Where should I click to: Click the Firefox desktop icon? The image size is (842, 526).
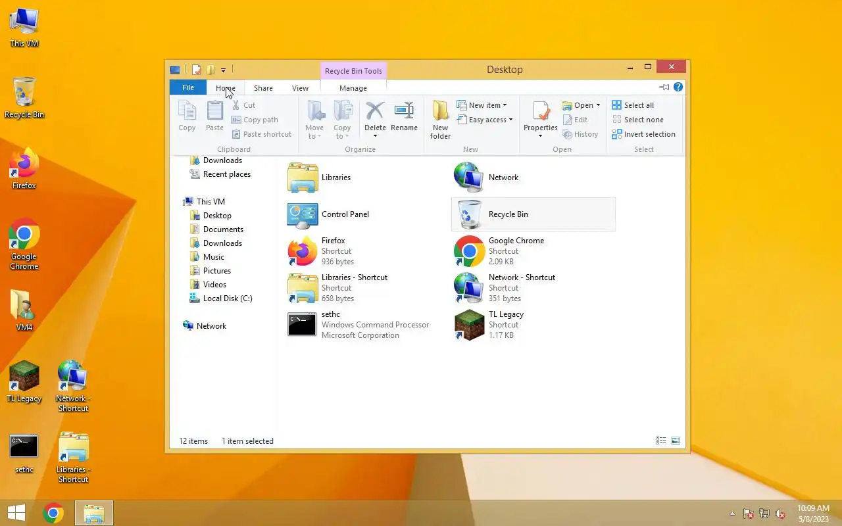[24, 169]
